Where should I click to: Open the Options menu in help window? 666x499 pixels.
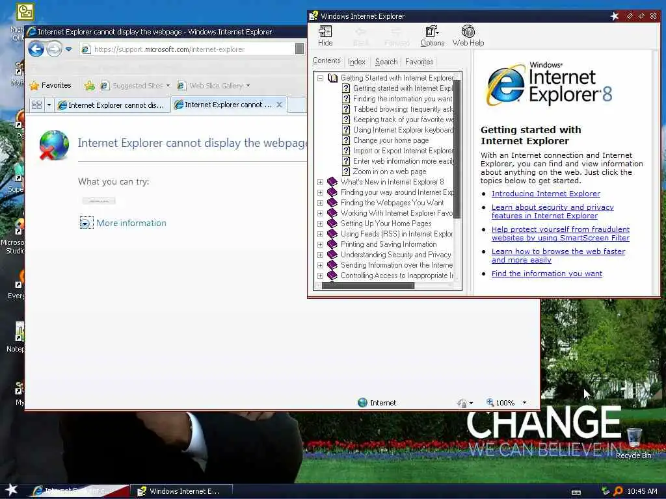coord(433,35)
